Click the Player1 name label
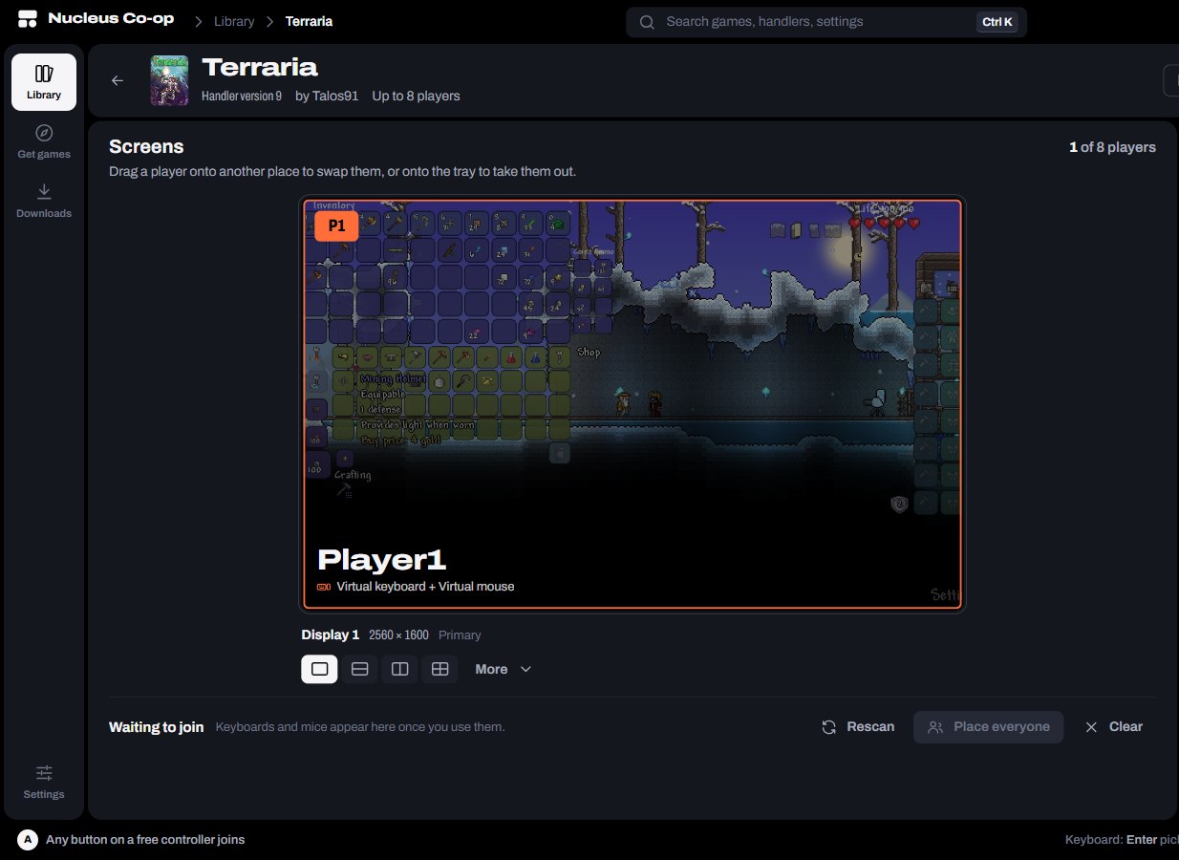This screenshot has width=1179, height=860. pyautogui.click(x=381, y=560)
